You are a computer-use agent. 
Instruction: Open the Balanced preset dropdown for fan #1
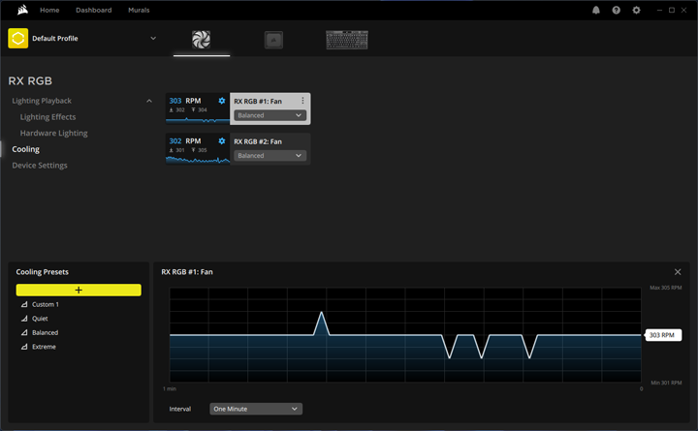pyautogui.click(x=270, y=115)
